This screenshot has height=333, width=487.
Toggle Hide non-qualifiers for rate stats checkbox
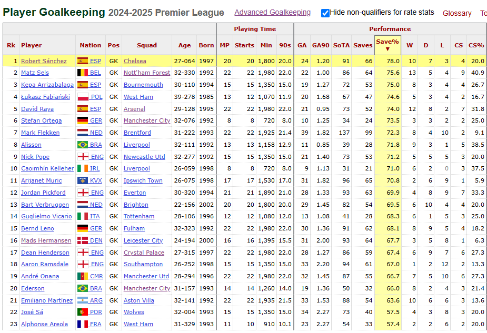tap(325, 13)
